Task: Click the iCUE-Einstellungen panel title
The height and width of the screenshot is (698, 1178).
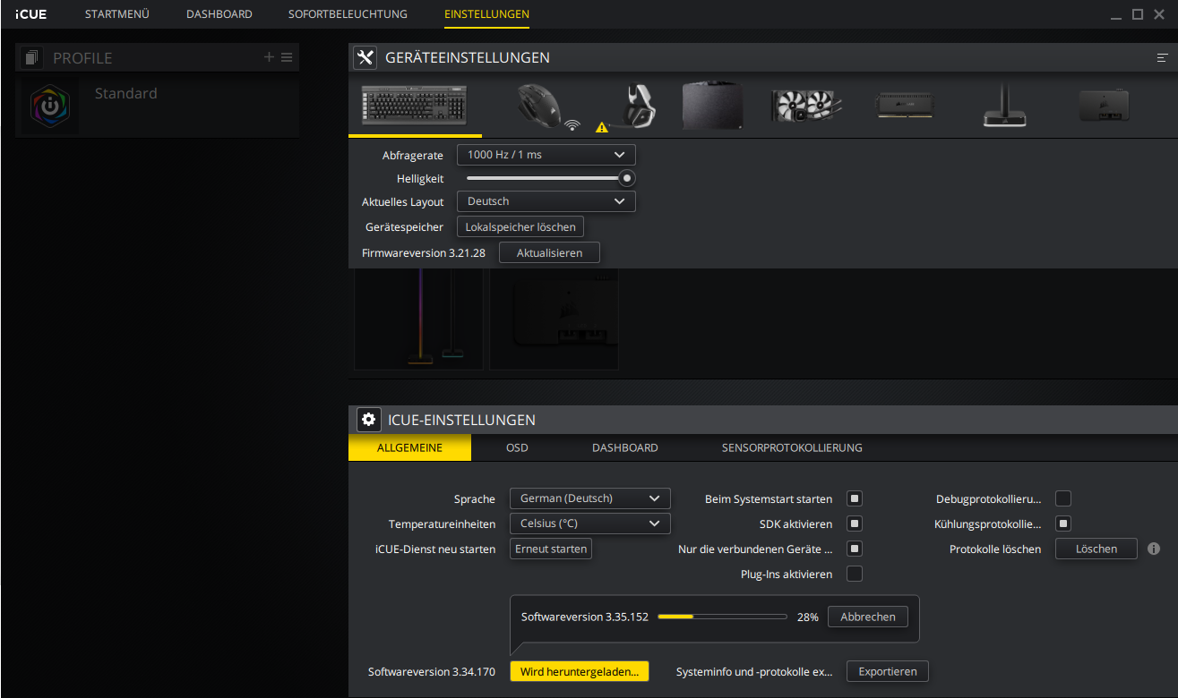Action: pyautogui.click(x=461, y=420)
